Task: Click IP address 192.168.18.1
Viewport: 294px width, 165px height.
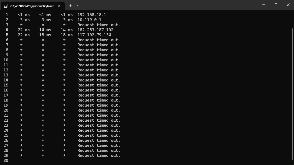Action: click(92, 15)
